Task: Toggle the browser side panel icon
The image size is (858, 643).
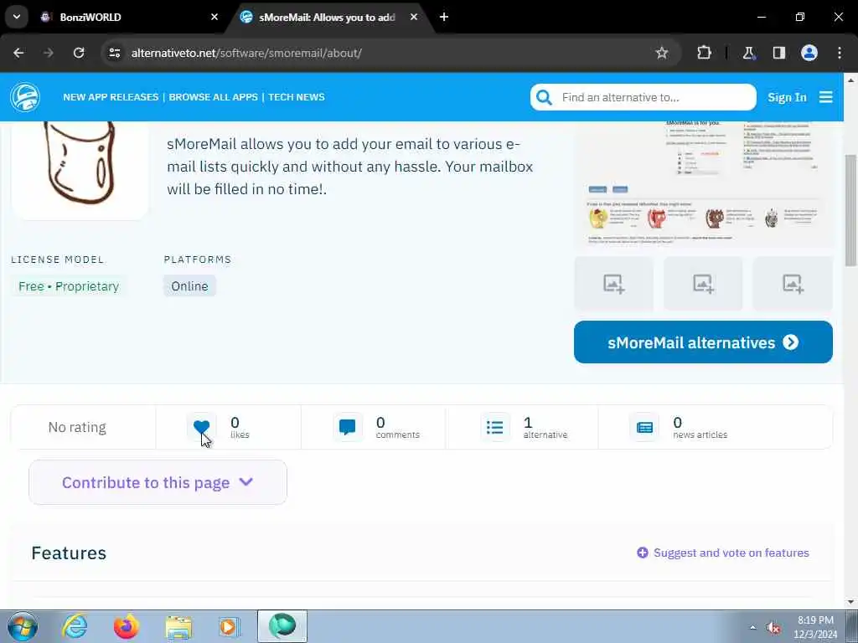Action: coord(779,53)
